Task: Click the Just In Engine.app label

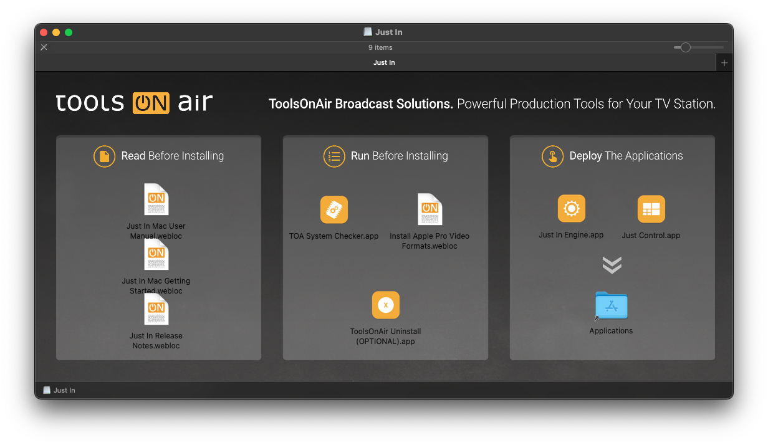Action: 572,235
